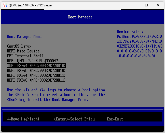Select UEFI PXEv6 with MAC ending 8811
The height and width of the screenshot is (133, 165).
point(36,80)
